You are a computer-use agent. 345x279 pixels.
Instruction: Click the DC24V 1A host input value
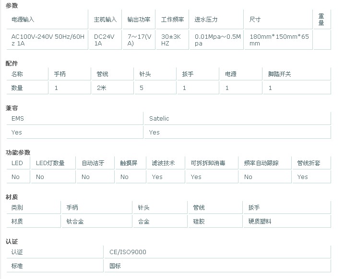[105, 40]
